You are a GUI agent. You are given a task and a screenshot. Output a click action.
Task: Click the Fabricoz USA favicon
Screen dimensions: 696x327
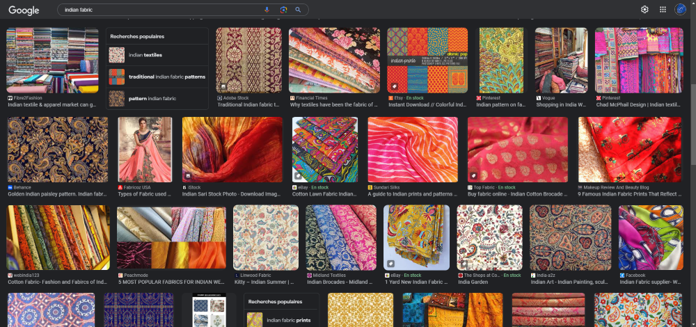[x=120, y=188]
